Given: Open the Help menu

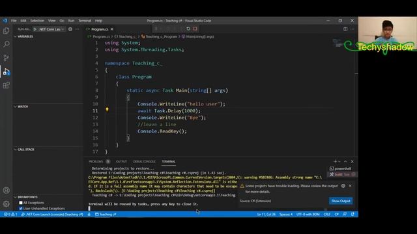Looking at the screenshot, I should (x=98, y=21).
